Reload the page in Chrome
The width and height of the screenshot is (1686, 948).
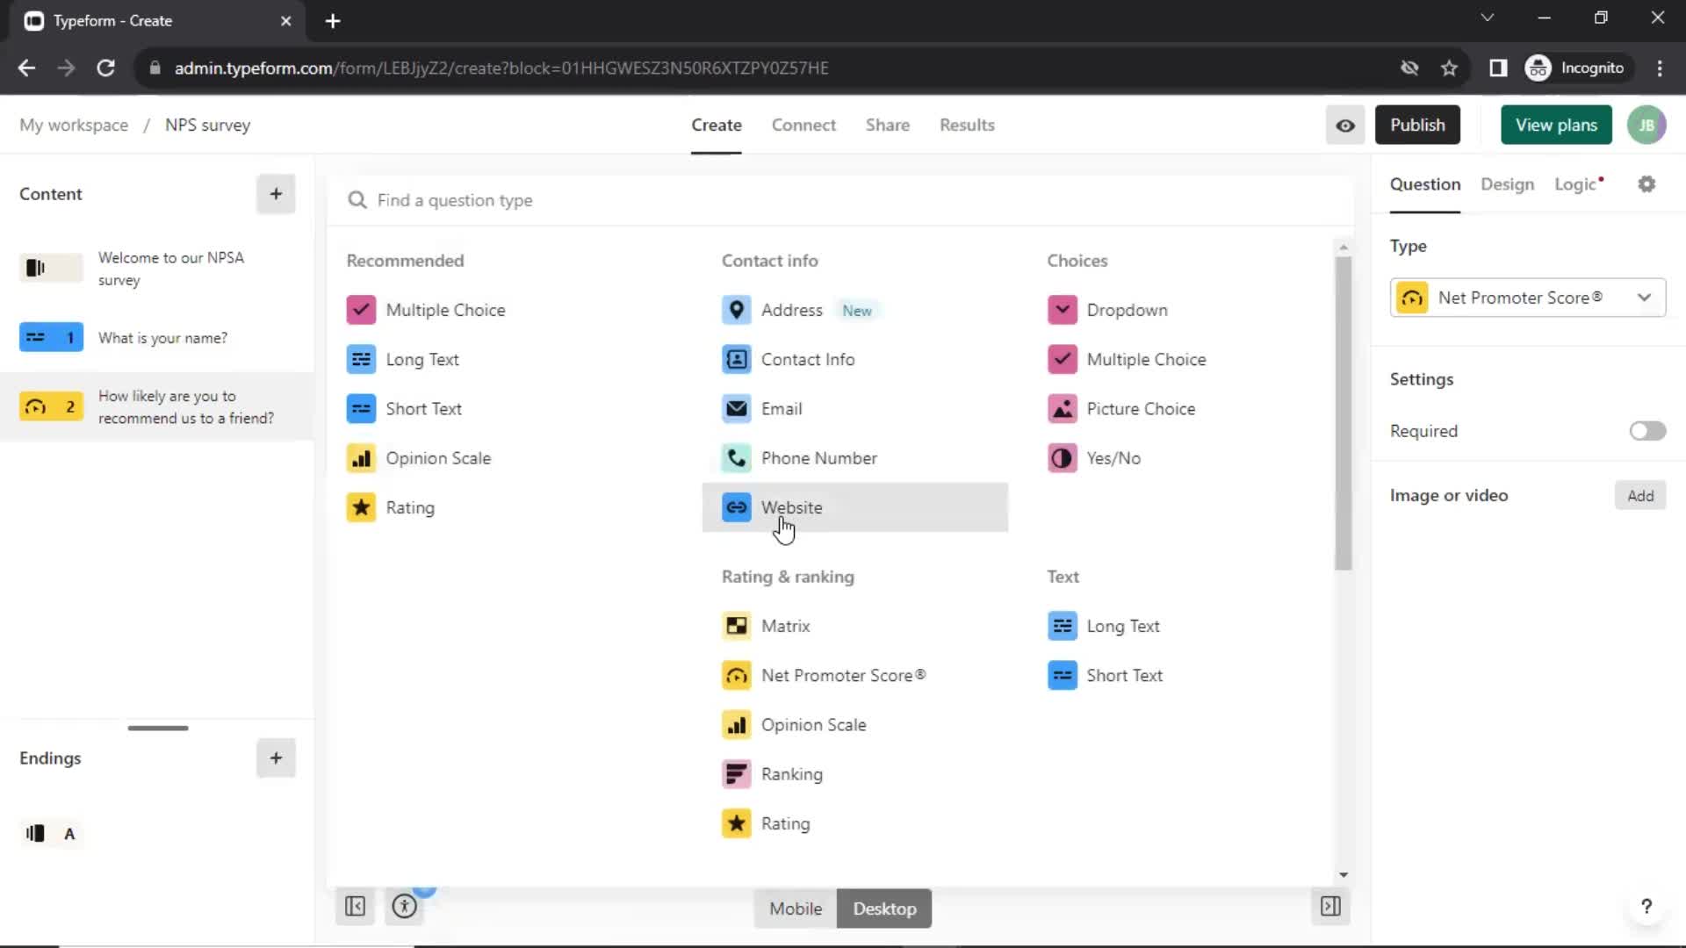pyautogui.click(x=105, y=68)
